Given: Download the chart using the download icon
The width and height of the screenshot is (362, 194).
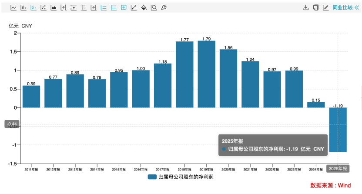Looking at the screenshot, I should tap(305, 8).
